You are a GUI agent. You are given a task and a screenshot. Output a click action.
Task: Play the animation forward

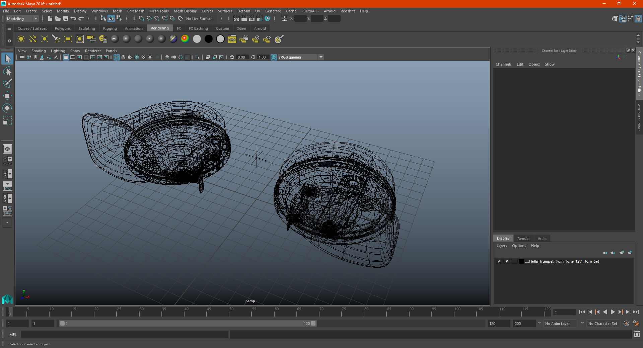click(x=613, y=312)
